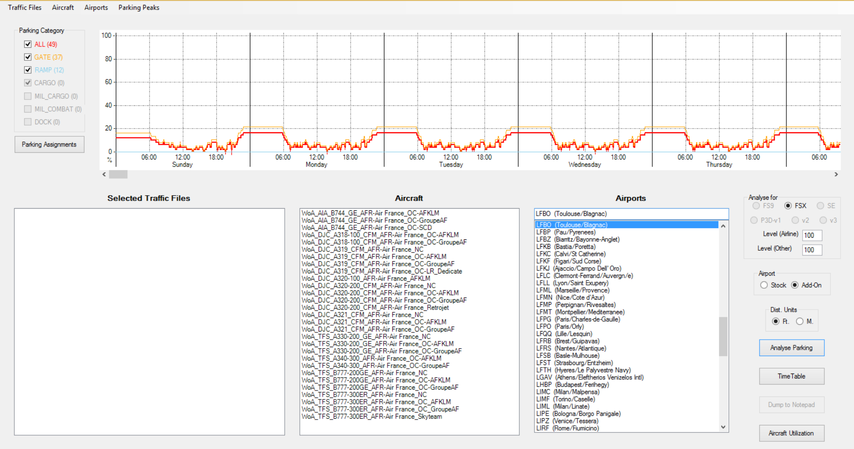
Task: Select Ft. distance units
Action: coord(775,321)
